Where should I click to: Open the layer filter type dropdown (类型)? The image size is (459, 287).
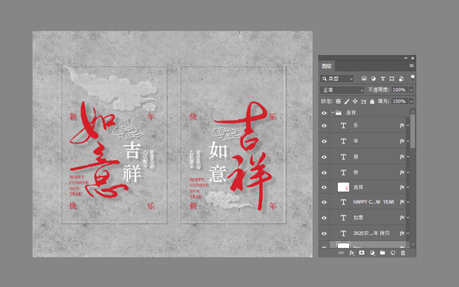click(x=337, y=78)
